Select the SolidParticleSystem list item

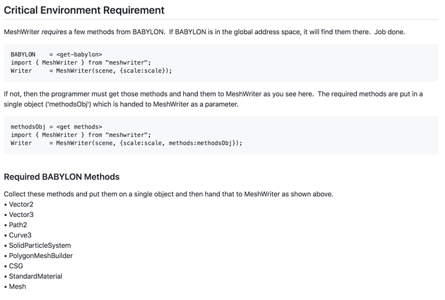pyautogui.click(x=40, y=245)
